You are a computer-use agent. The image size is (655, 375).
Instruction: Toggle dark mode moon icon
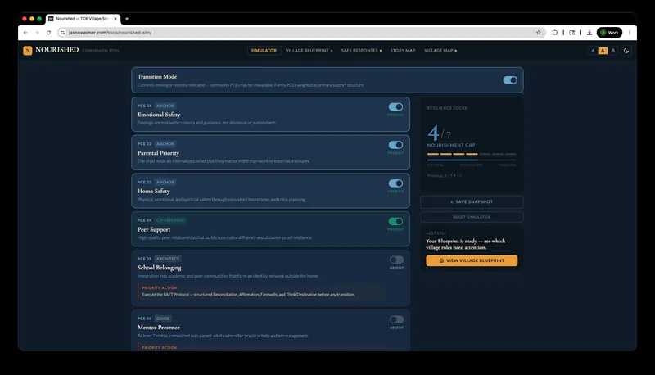click(x=626, y=51)
